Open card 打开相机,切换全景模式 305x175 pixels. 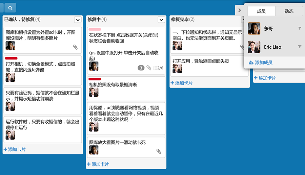pyautogui.click(x=43, y=70)
